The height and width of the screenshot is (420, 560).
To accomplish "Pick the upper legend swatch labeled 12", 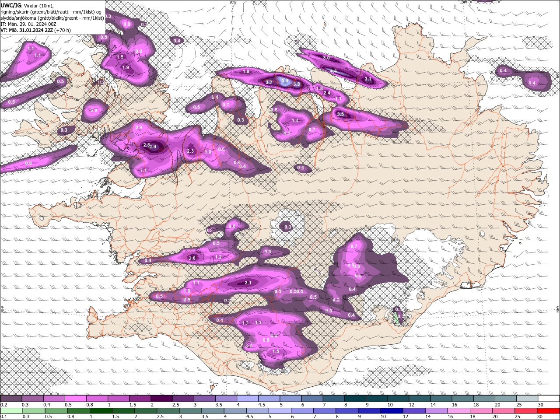I will [x=420, y=399].
